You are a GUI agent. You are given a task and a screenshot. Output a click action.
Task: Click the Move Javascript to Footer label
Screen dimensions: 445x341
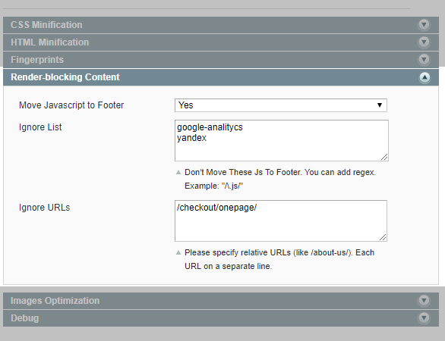71,105
